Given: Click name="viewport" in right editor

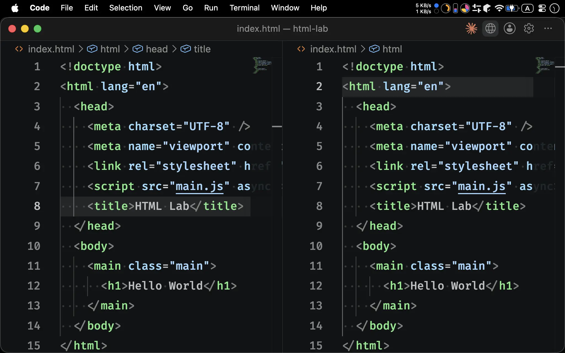Looking at the screenshot, I should point(461,146).
